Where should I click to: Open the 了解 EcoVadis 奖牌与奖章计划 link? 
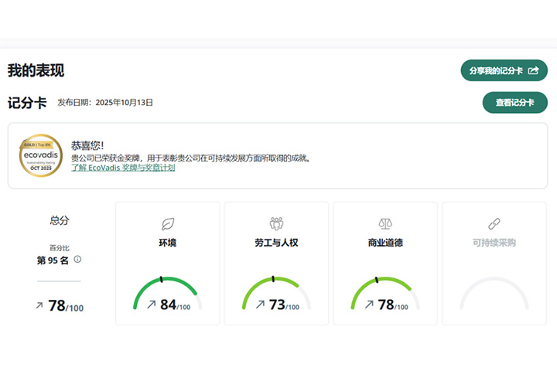[123, 168]
